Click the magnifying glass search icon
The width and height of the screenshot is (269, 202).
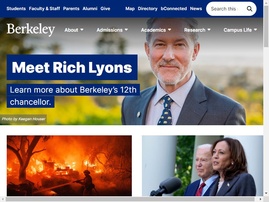coord(249,9)
